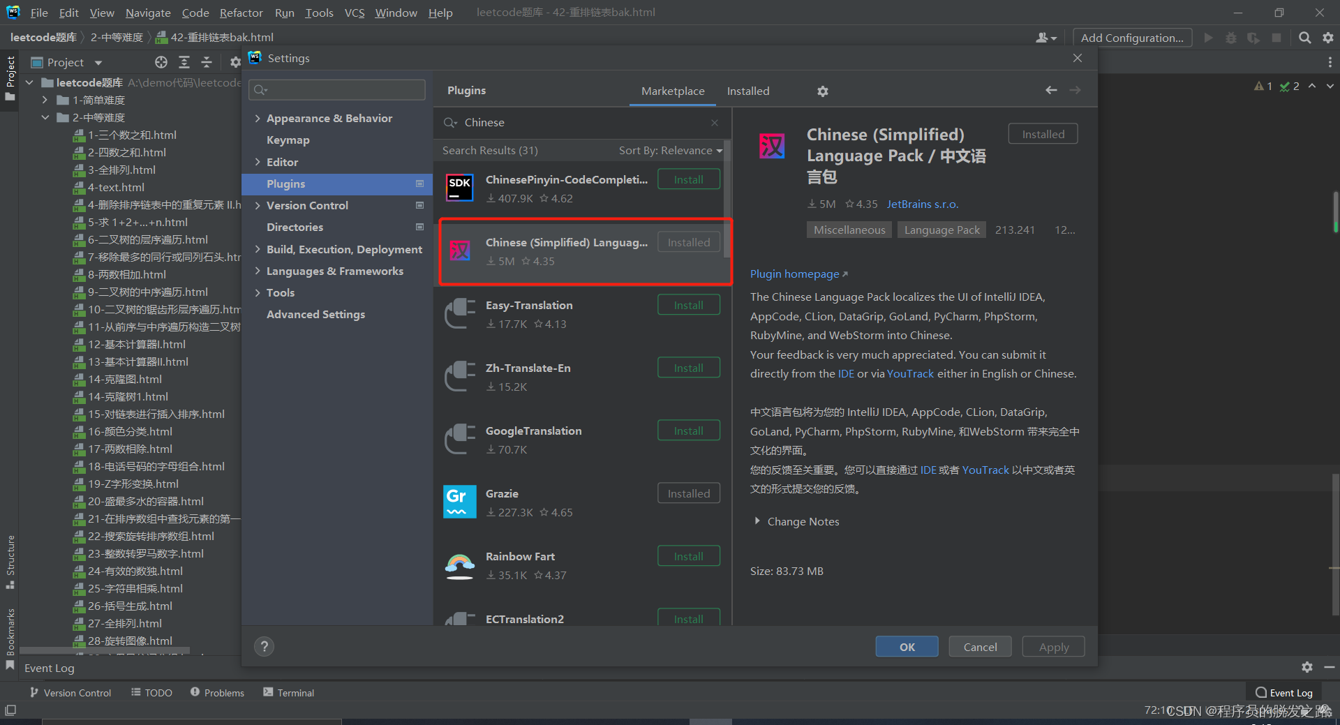Open the VCS menu
Viewport: 1340px width, 725px height.
click(x=355, y=13)
